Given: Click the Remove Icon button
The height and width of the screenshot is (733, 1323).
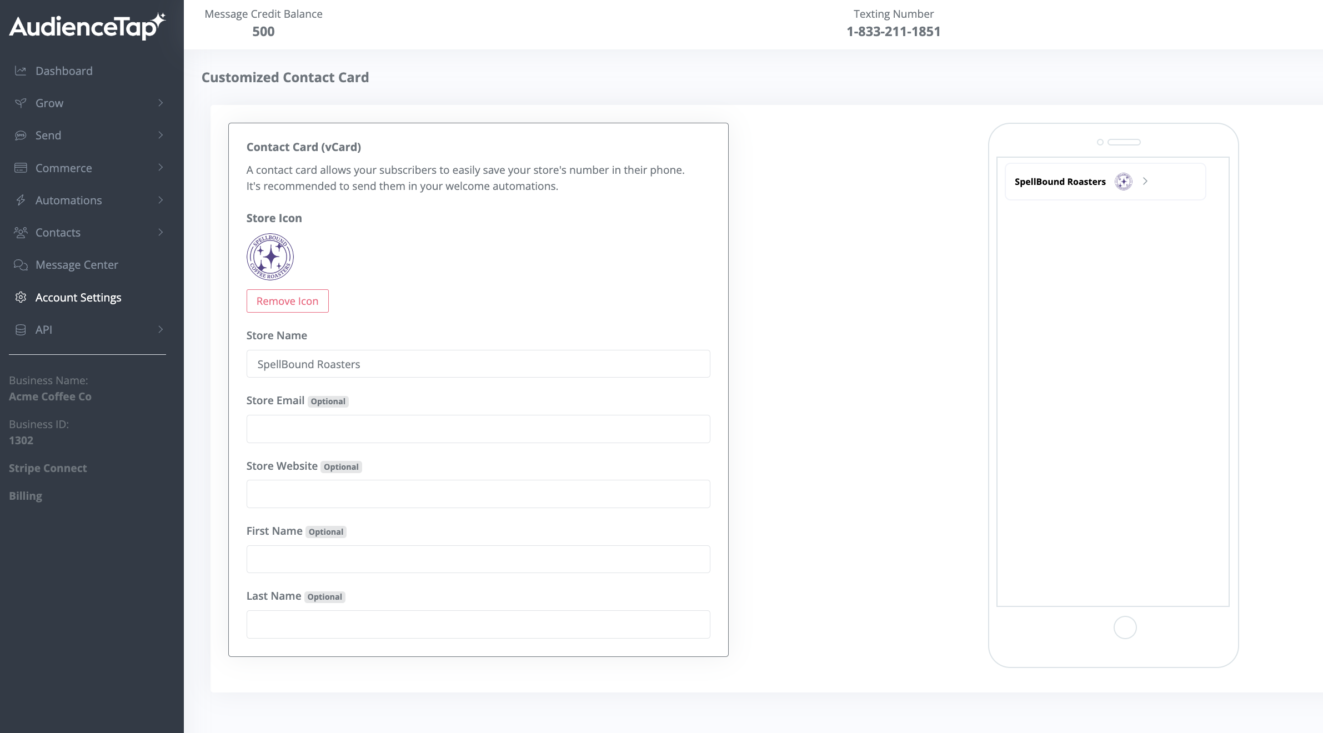Looking at the screenshot, I should tap(287, 301).
